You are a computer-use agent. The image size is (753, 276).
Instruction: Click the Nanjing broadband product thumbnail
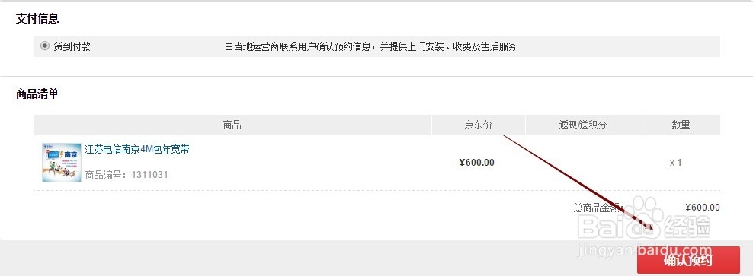62,163
